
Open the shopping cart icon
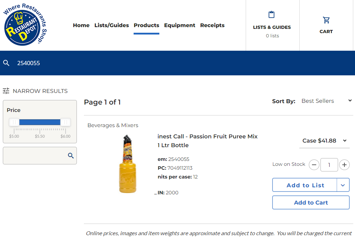click(326, 20)
